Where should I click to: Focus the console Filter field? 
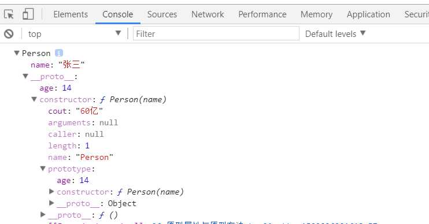pos(216,33)
